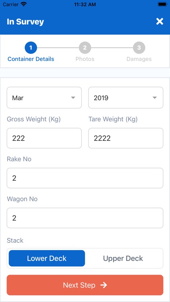Focus the Rake No input field
This screenshot has width=170, height=302.
click(85, 178)
